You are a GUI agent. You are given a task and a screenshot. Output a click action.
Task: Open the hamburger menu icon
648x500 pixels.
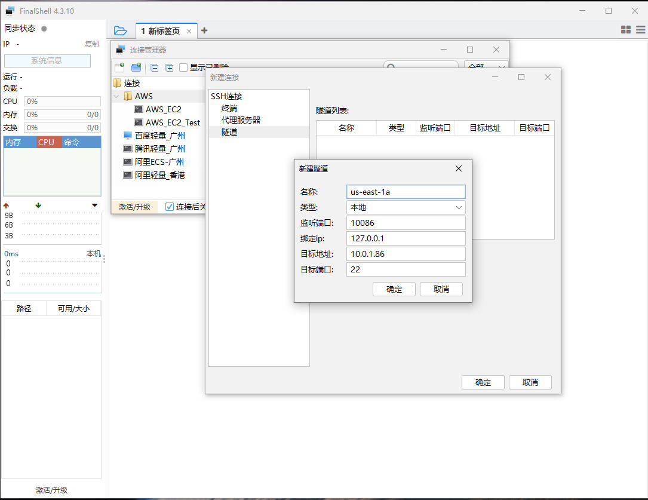641,29
